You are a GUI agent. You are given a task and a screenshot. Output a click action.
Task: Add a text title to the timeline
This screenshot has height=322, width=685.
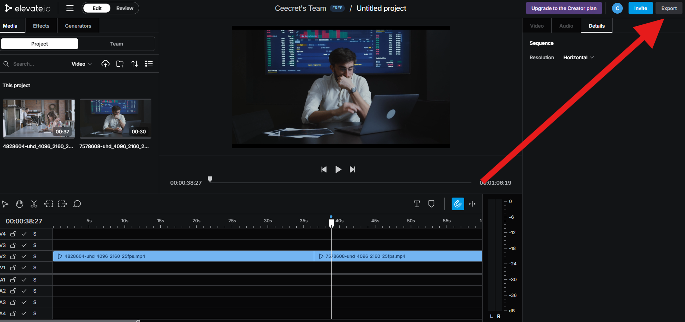417,204
